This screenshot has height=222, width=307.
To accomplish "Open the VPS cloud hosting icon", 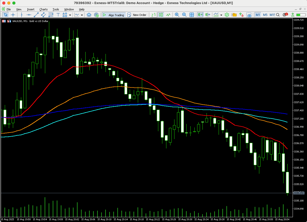I will pyautogui.click(x=89, y=15).
